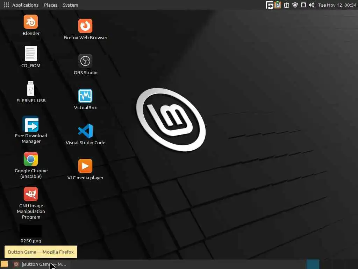358x269 pixels.
Task: Click the shield security tray icon
Action: 295,5
